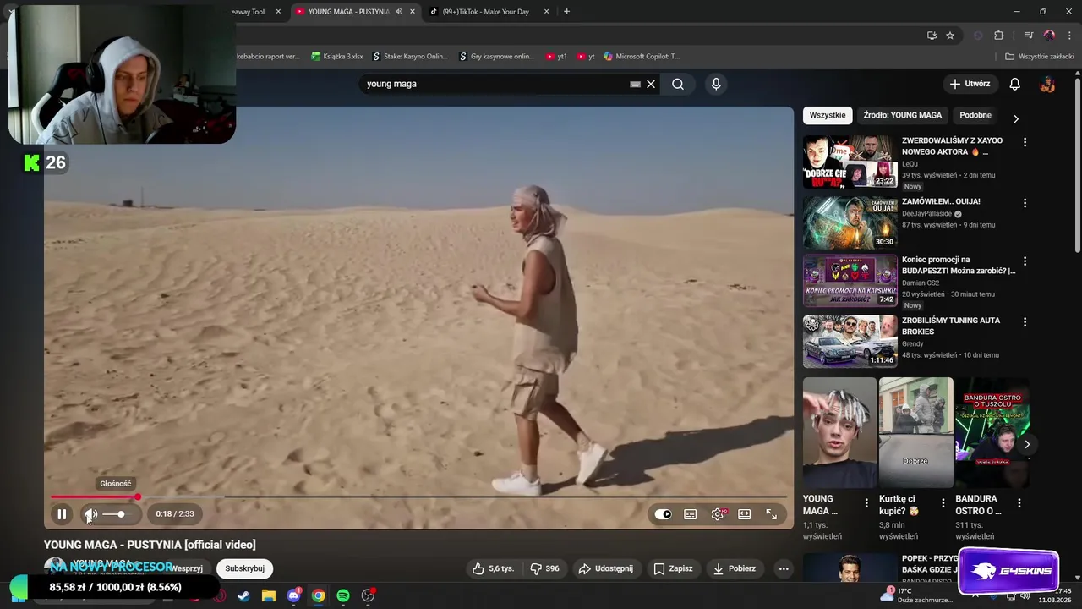Open options for Koniec promocji na BUDAPESZT video
Image resolution: width=1082 pixels, height=609 pixels.
tap(1025, 261)
